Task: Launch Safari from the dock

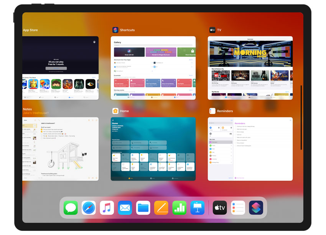Action: (89, 207)
